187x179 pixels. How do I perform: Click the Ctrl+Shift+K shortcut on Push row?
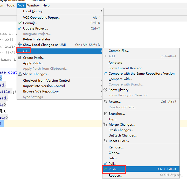coord(167,169)
